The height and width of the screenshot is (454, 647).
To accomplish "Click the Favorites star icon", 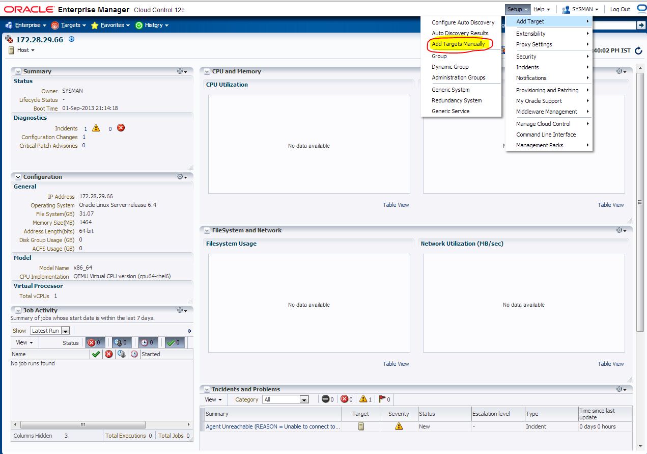I will [x=95, y=25].
